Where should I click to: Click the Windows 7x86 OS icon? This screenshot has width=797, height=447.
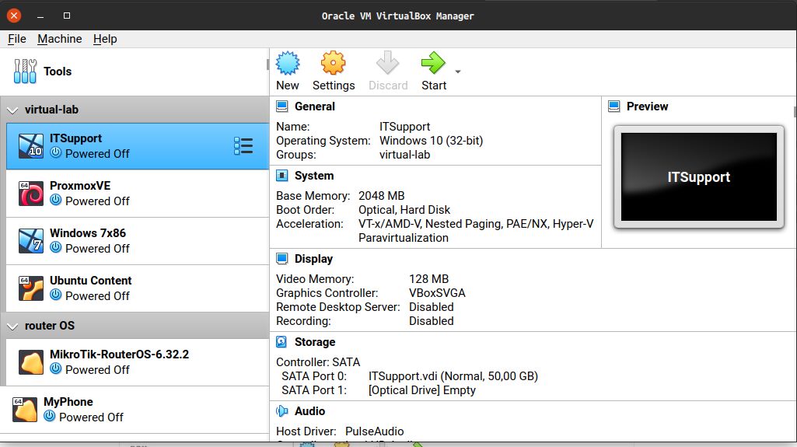[x=31, y=241]
